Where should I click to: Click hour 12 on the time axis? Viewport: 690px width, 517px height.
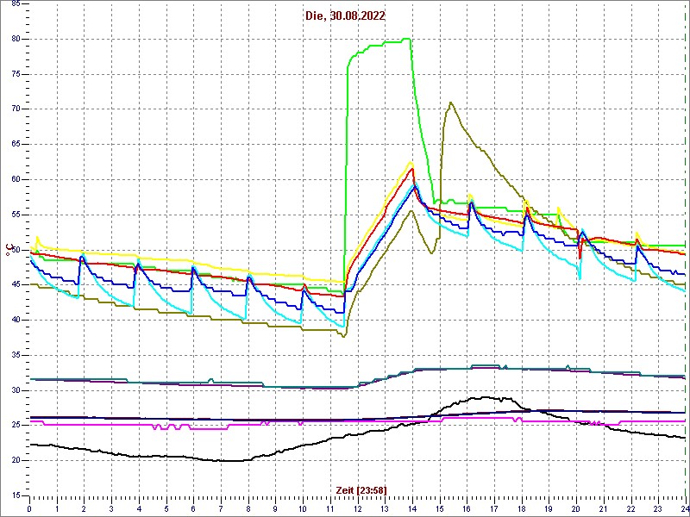click(x=357, y=509)
